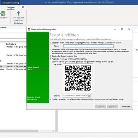Click the Duplizieren users icon
Viewport: 138px width, 138px height.
(x=3, y=13)
